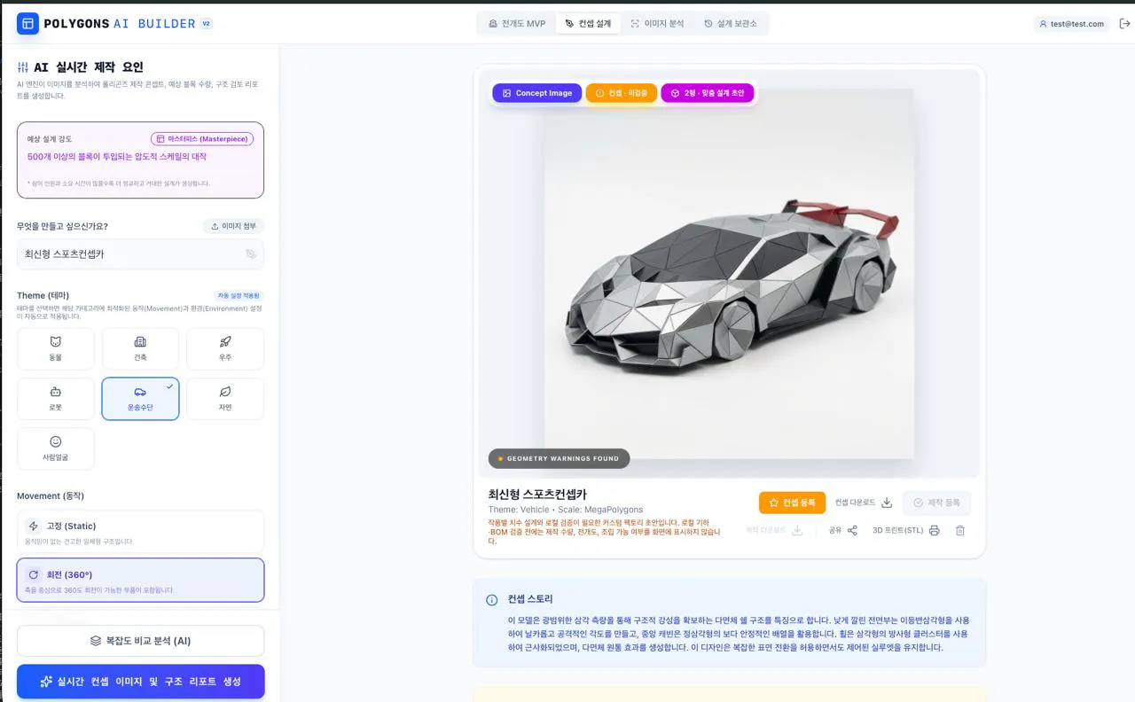This screenshot has width=1135, height=702.
Task: Click the 컨셉 다운로드 download icon
Action: [886, 503]
